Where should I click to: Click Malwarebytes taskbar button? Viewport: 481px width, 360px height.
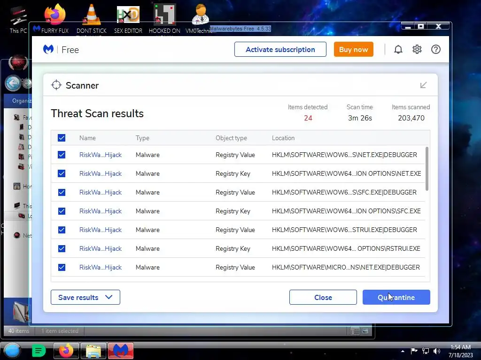[121, 351]
